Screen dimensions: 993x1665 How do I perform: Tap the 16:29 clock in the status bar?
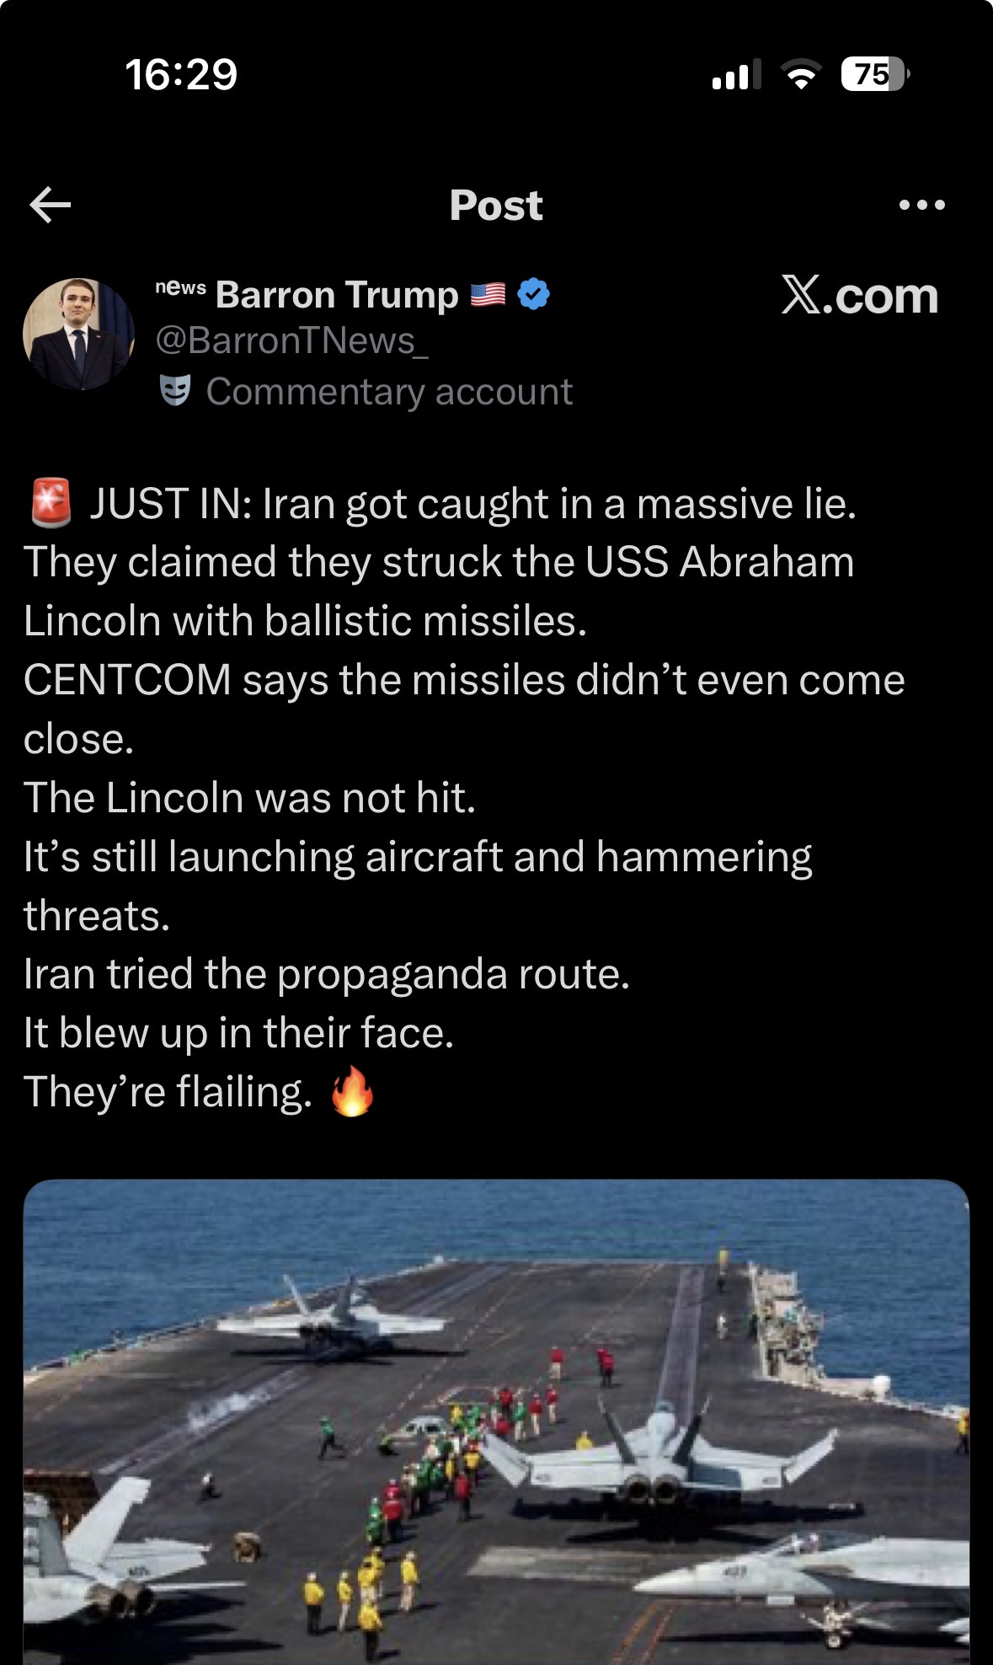181,74
